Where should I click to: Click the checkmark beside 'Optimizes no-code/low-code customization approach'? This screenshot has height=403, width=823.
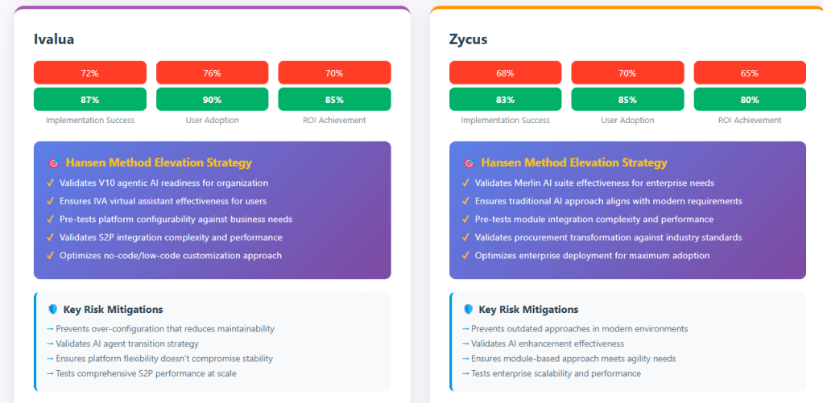tap(50, 256)
